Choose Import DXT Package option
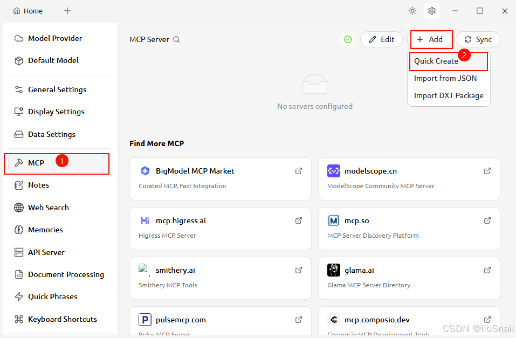Image resolution: width=516 pixels, height=338 pixels. [449, 96]
